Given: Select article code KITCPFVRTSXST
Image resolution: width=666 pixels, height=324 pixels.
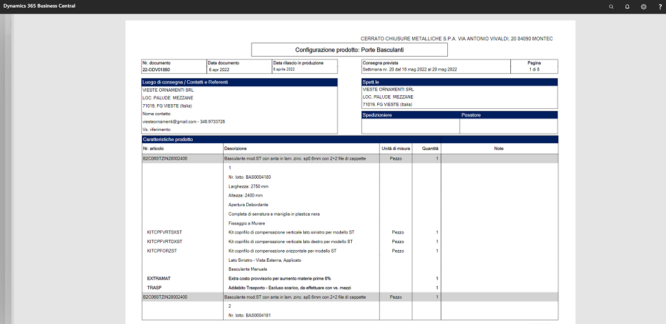Looking at the screenshot, I should (165, 232).
